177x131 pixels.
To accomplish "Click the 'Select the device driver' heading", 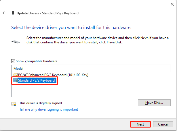I will [x=71, y=28].
